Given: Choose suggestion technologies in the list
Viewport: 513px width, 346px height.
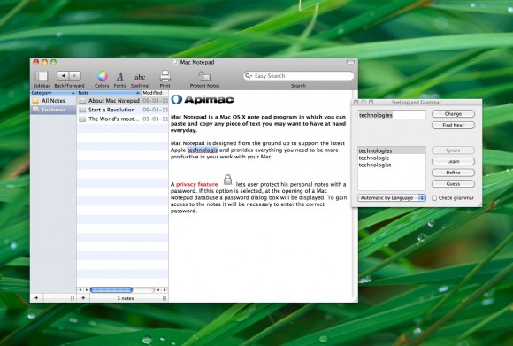Looking at the screenshot, I should click(x=392, y=151).
